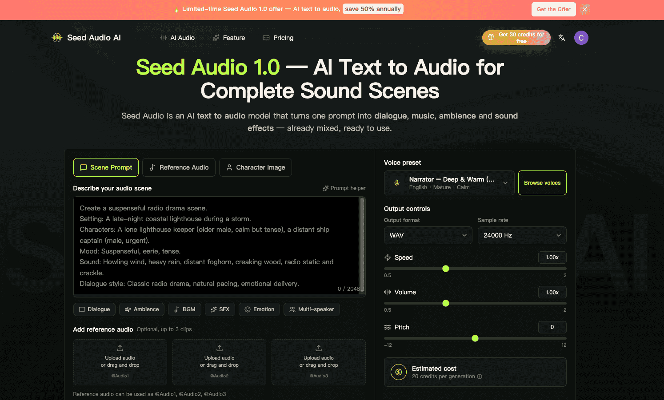Open the AI Audio nav menu
The image size is (664, 400).
coord(177,38)
